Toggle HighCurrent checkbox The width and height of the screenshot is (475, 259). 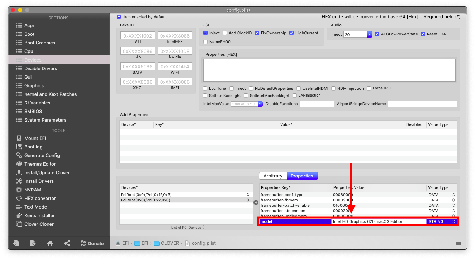pyautogui.click(x=291, y=33)
